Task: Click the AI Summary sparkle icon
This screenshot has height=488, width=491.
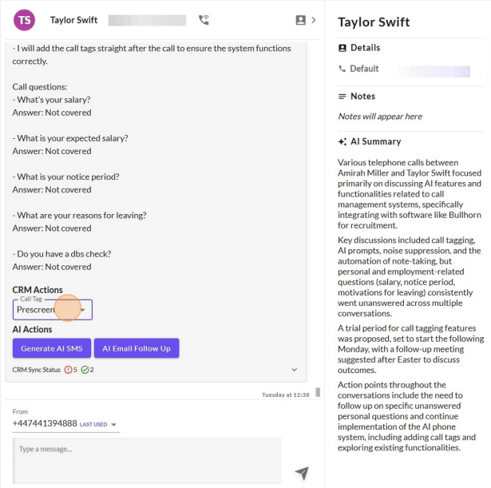Action: (343, 141)
